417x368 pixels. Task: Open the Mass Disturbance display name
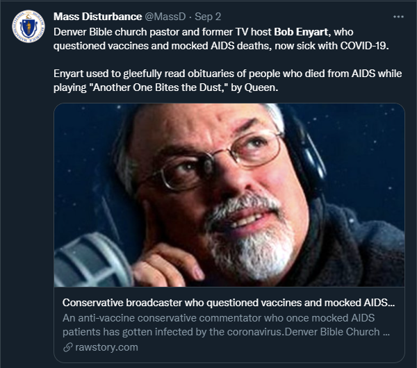pos(97,17)
